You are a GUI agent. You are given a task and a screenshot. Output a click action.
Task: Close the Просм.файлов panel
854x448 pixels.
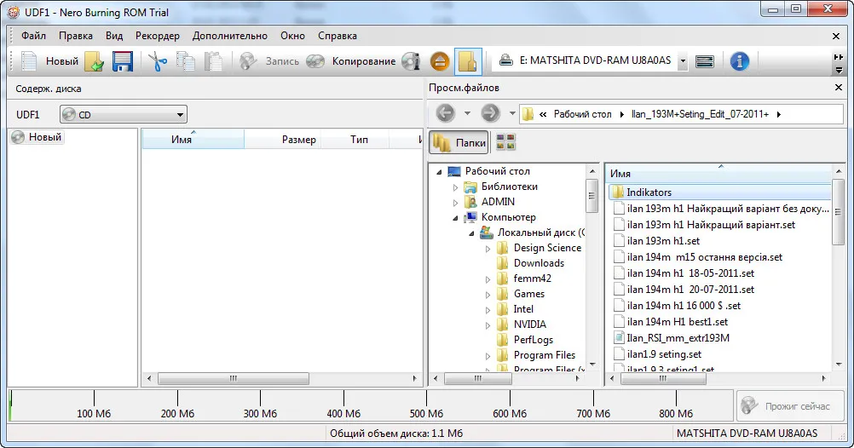click(839, 87)
